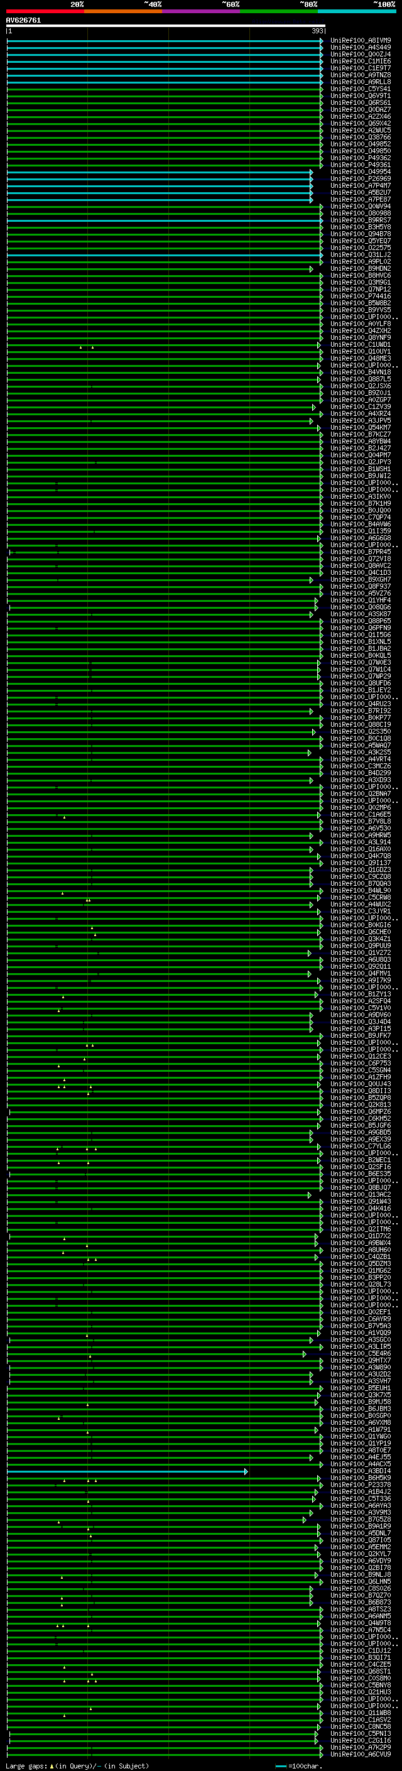Select the UniRef100_B9HDN2 label
Viewport: 402px width, 1771px height.
(361, 268)
